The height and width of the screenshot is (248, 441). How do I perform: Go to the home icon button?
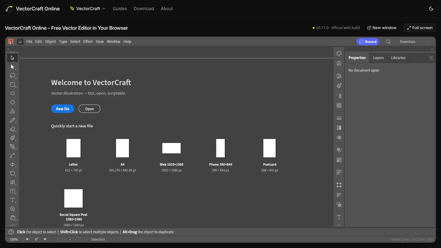point(20,42)
